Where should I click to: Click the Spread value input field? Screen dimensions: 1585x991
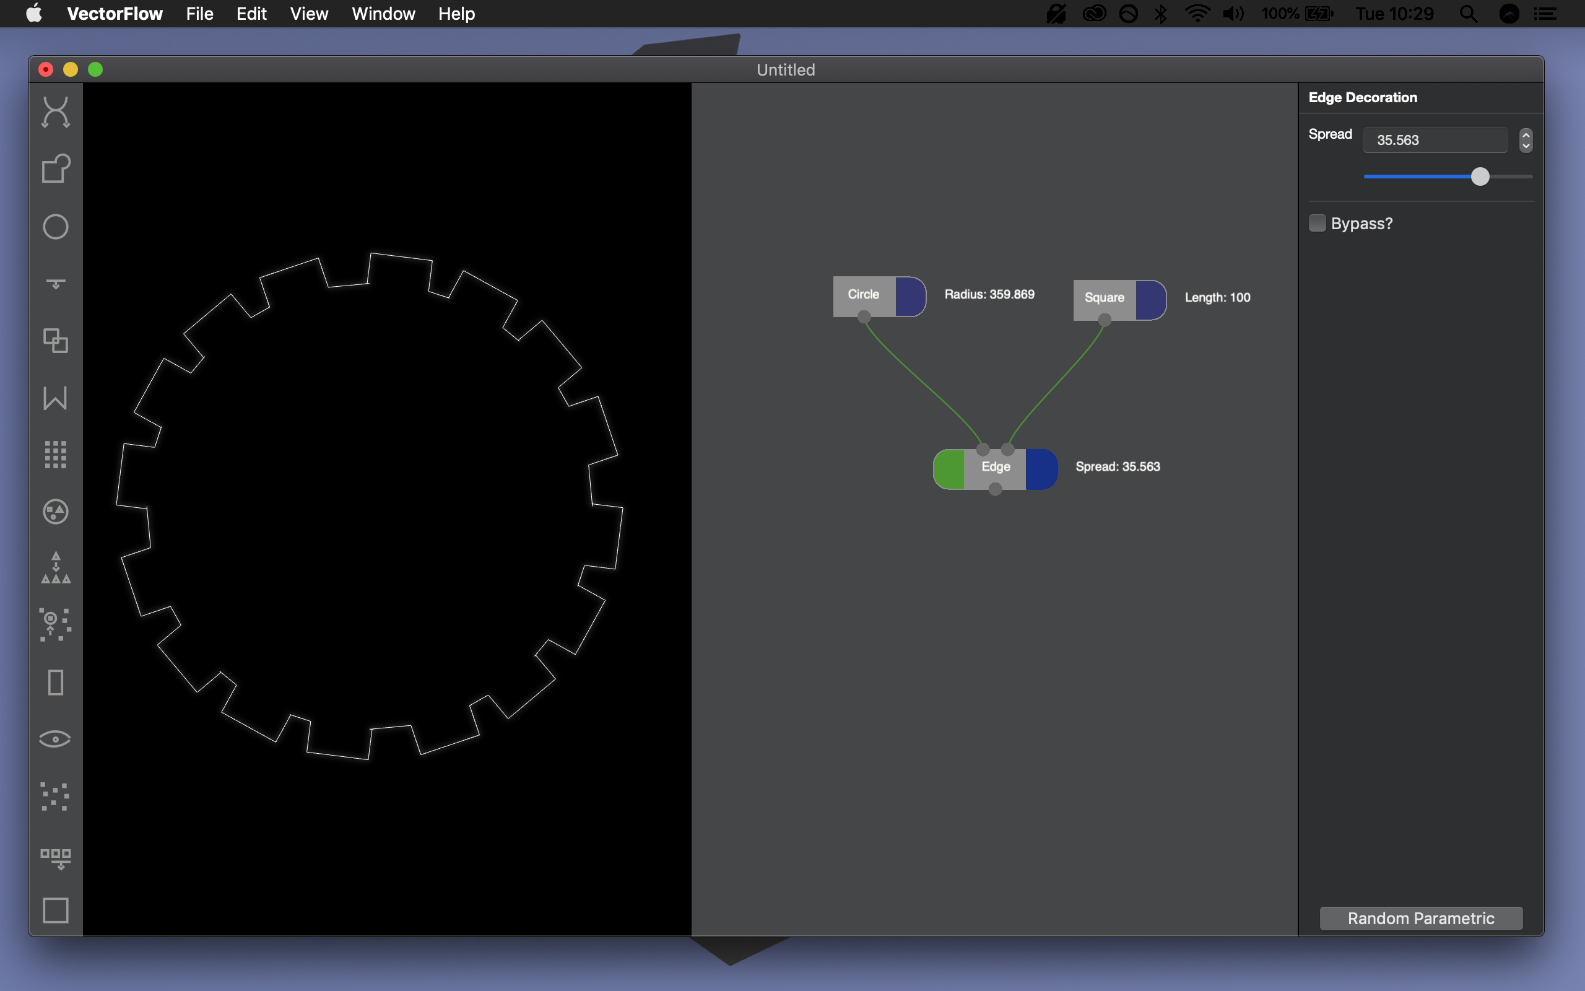(1435, 139)
